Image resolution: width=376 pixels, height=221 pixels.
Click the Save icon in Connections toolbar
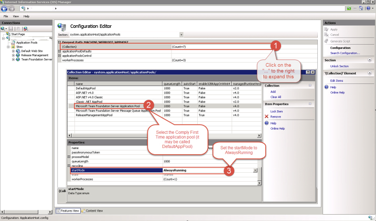click(x=10, y=29)
